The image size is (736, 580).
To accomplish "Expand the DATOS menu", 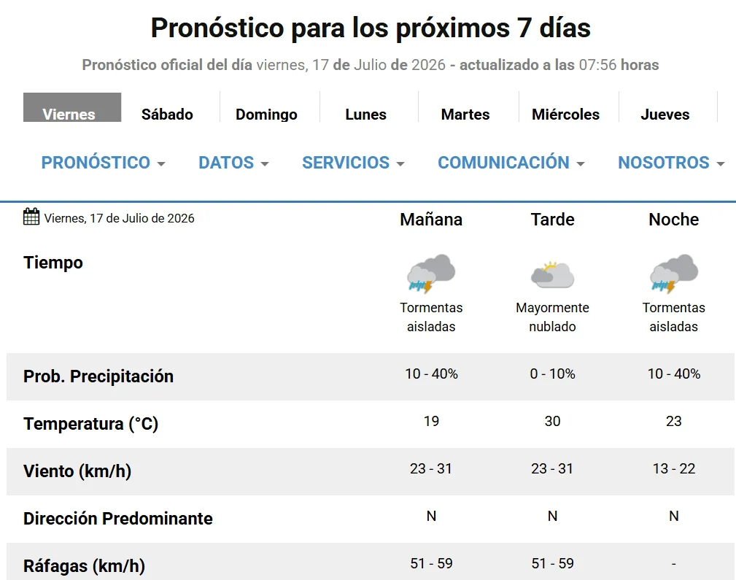I will (233, 163).
